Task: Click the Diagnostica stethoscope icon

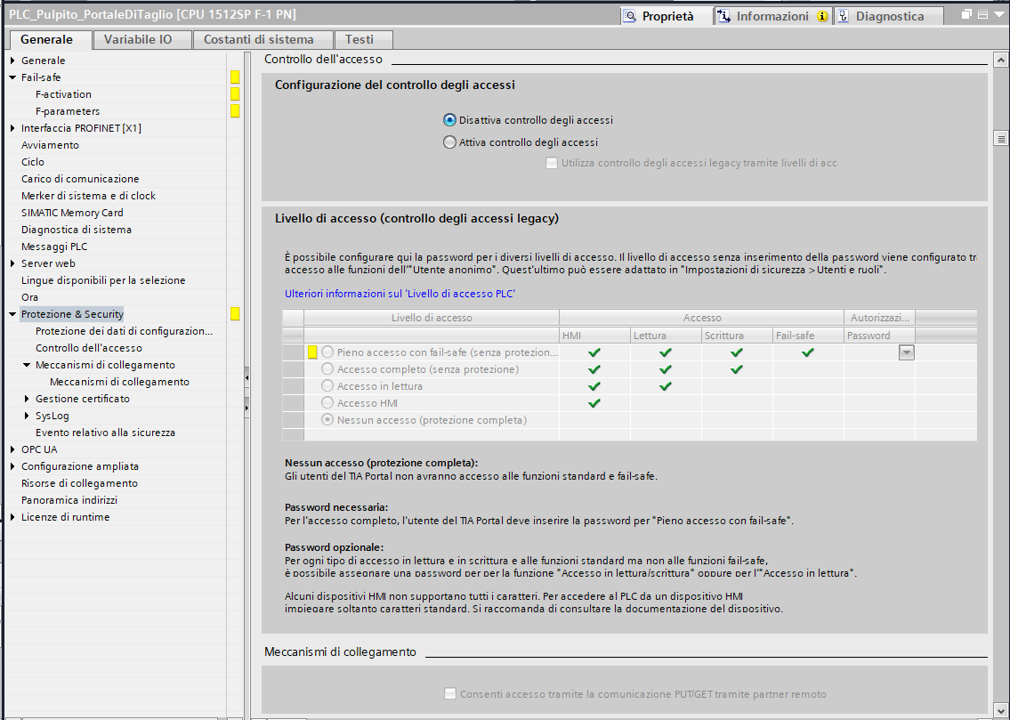Action: [x=843, y=16]
